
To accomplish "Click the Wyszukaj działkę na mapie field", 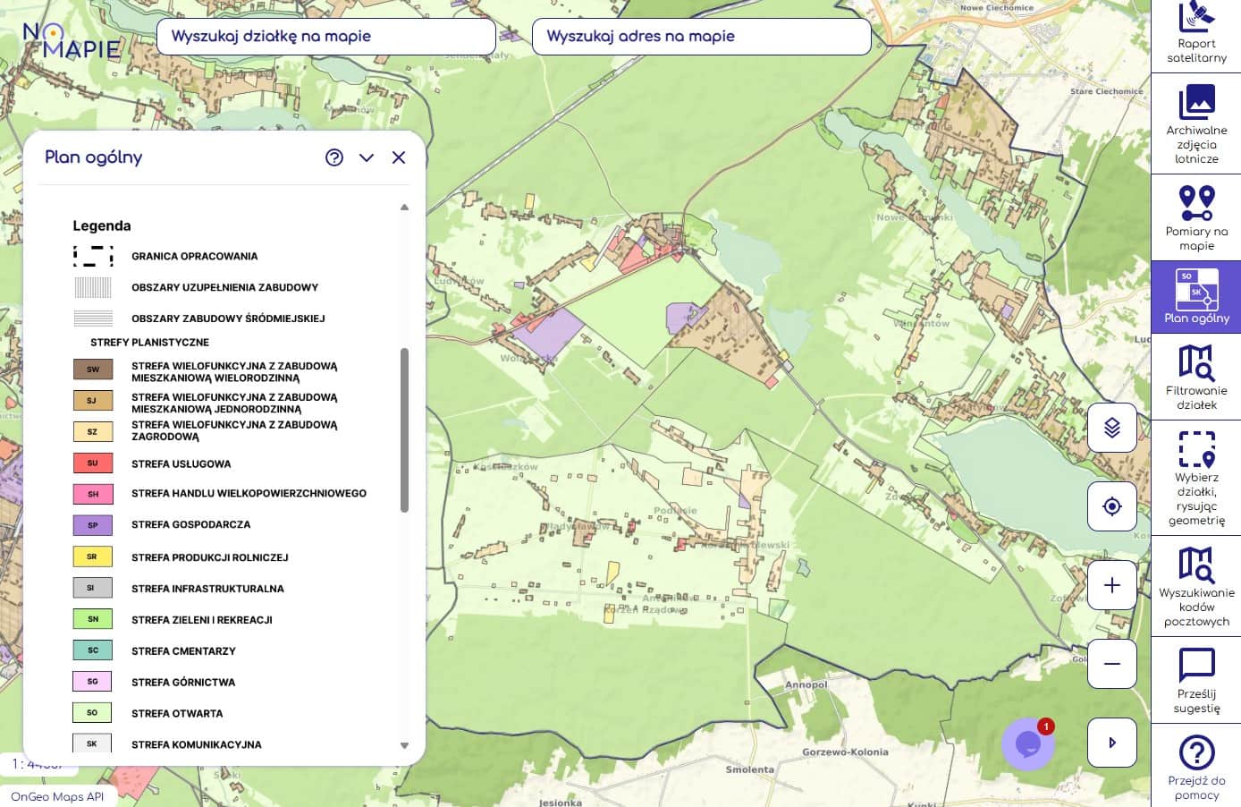I will point(325,37).
